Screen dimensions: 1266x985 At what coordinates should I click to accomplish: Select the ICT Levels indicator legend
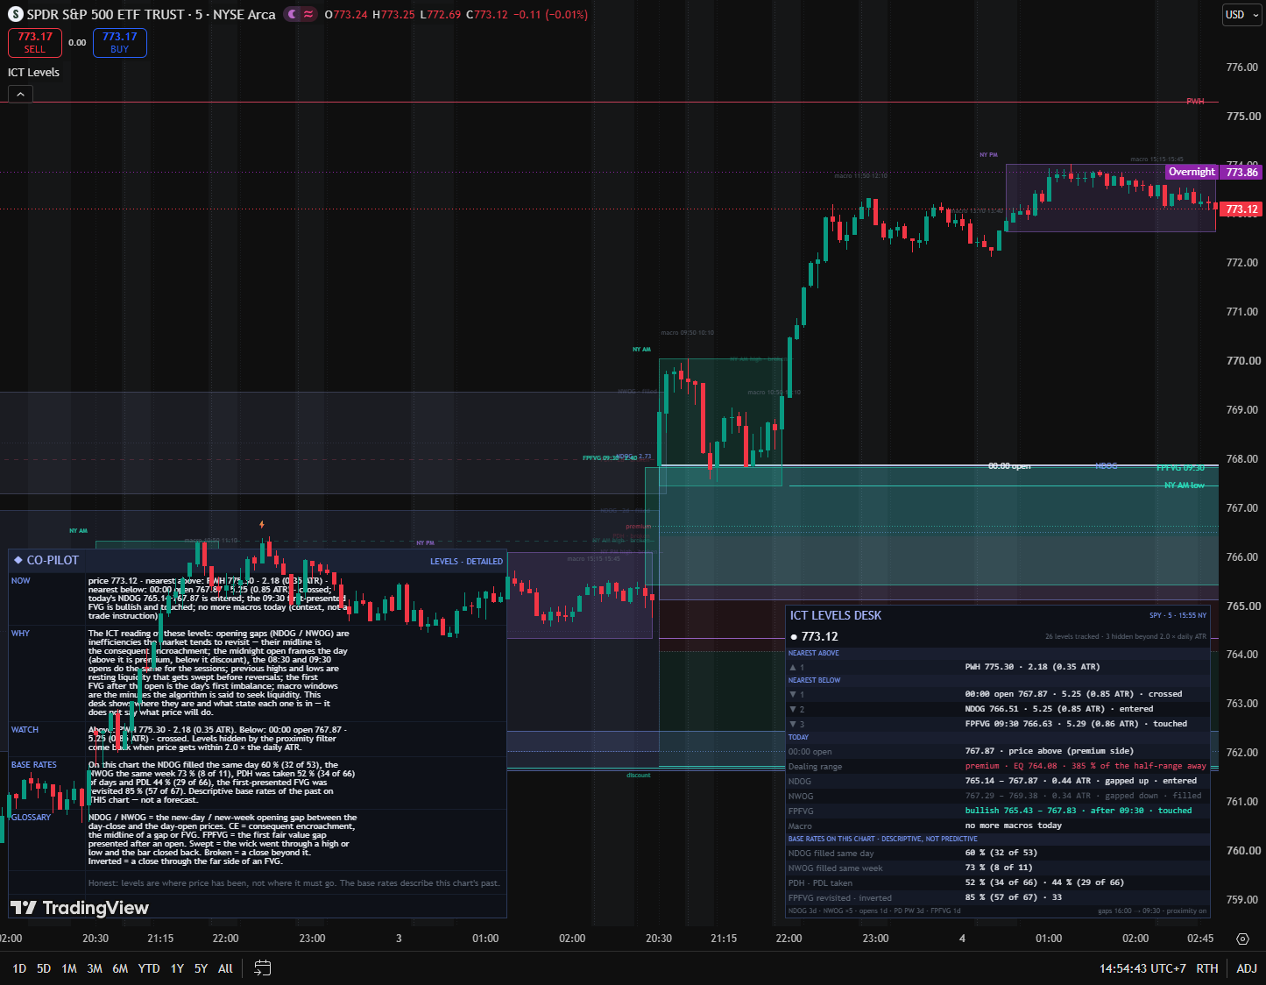tap(34, 72)
